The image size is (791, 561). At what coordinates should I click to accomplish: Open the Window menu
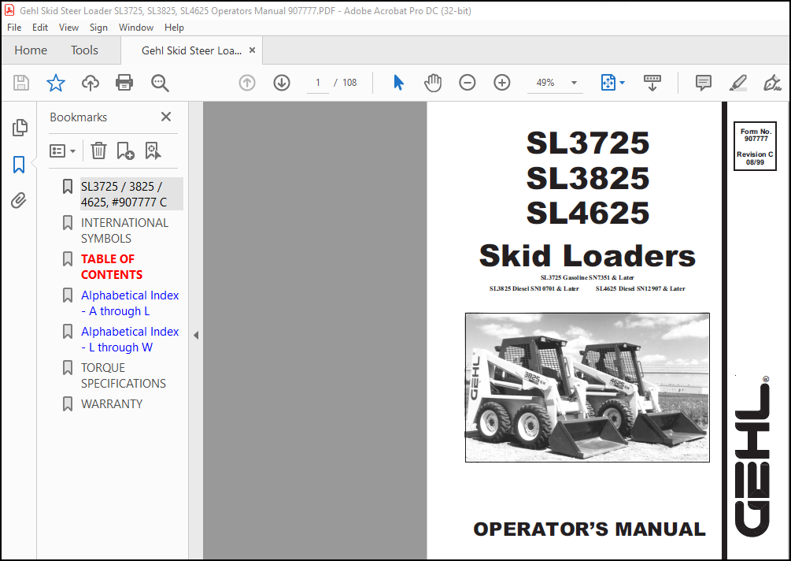pos(135,28)
